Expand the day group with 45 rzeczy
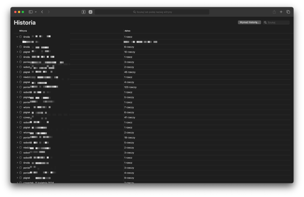This screenshot has width=304, height=197. click(17, 72)
